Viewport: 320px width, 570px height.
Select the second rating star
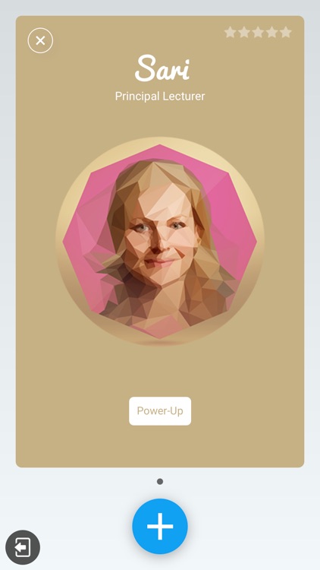(x=244, y=32)
